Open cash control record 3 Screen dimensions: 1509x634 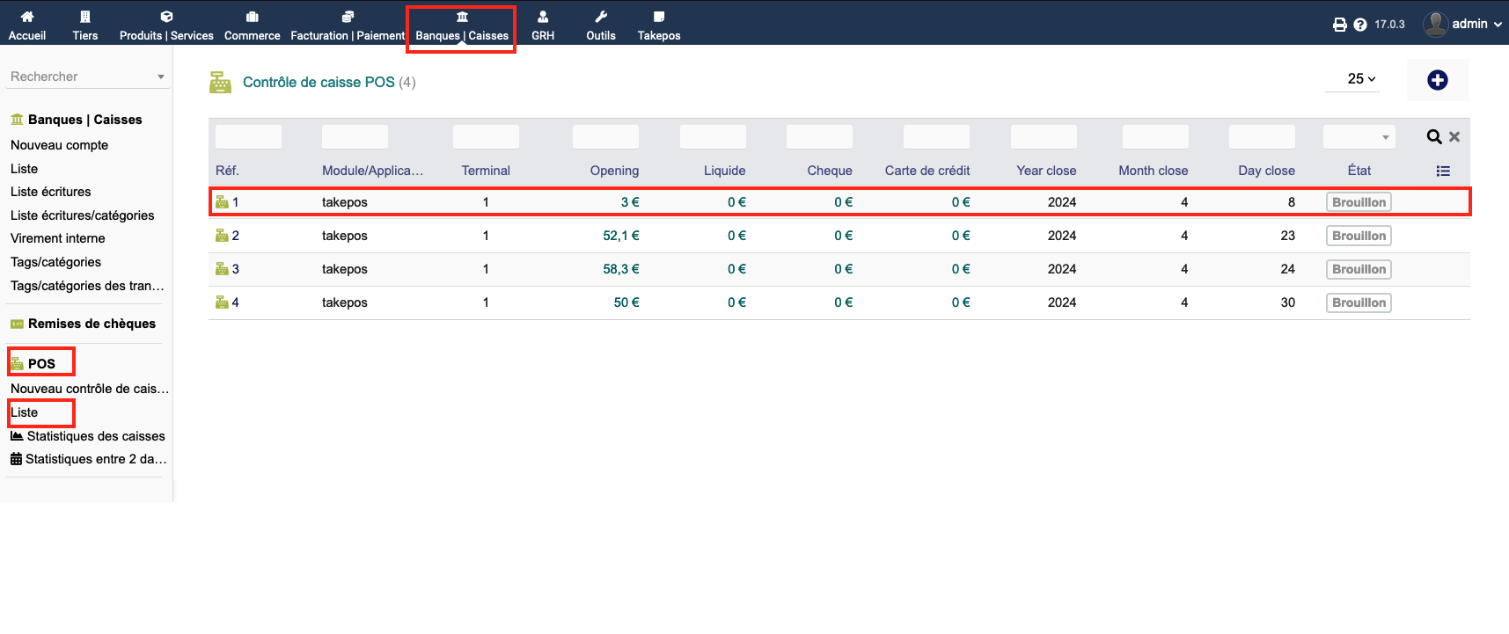tap(235, 269)
